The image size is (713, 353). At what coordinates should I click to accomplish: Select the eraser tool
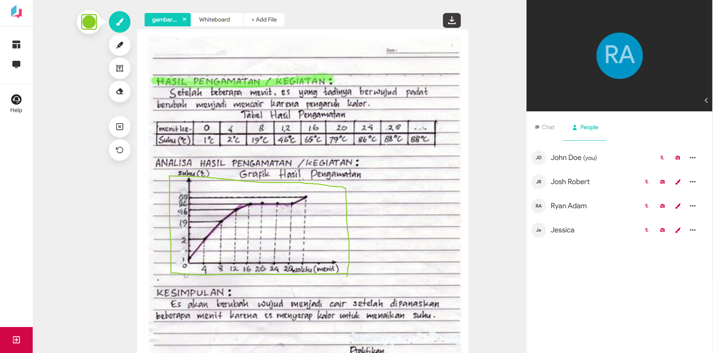(120, 91)
